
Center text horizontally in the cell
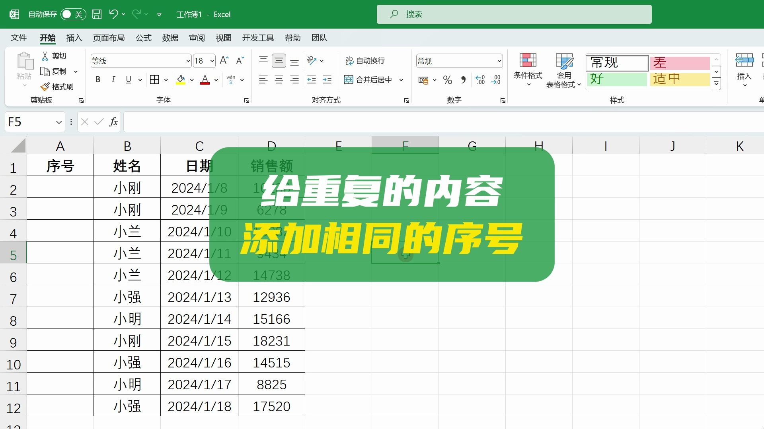coord(279,80)
